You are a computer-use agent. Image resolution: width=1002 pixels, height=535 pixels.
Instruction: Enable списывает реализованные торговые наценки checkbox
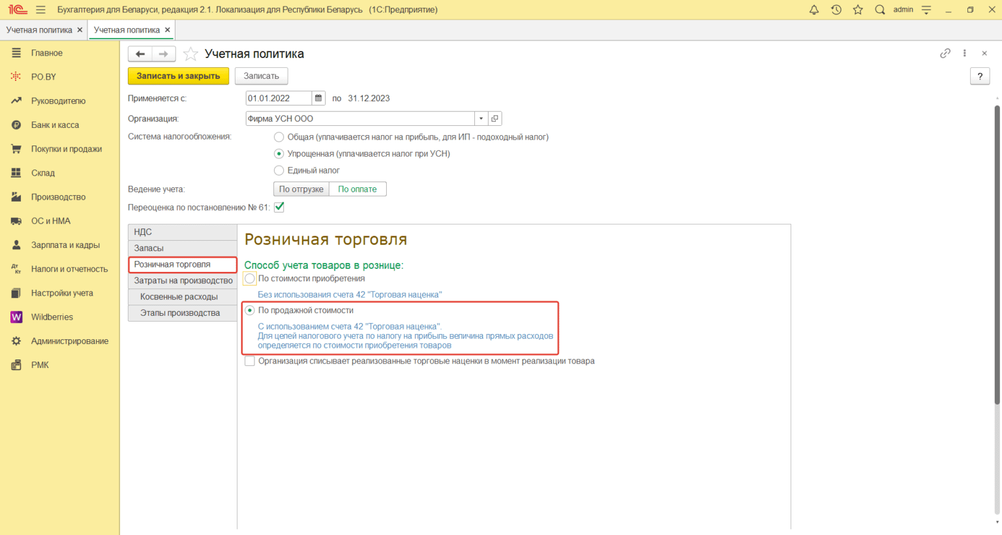pyautogui.click(x=250, y=361)
